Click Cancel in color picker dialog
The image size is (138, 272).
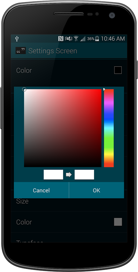tap(41, 190)
